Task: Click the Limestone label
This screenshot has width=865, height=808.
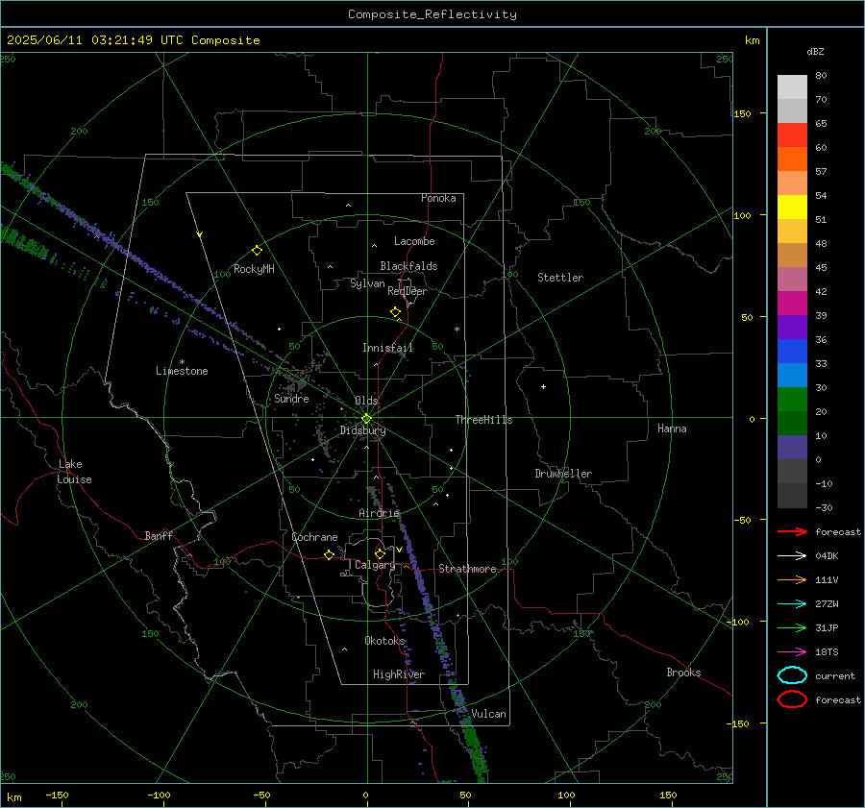Action: coord(182,371)
